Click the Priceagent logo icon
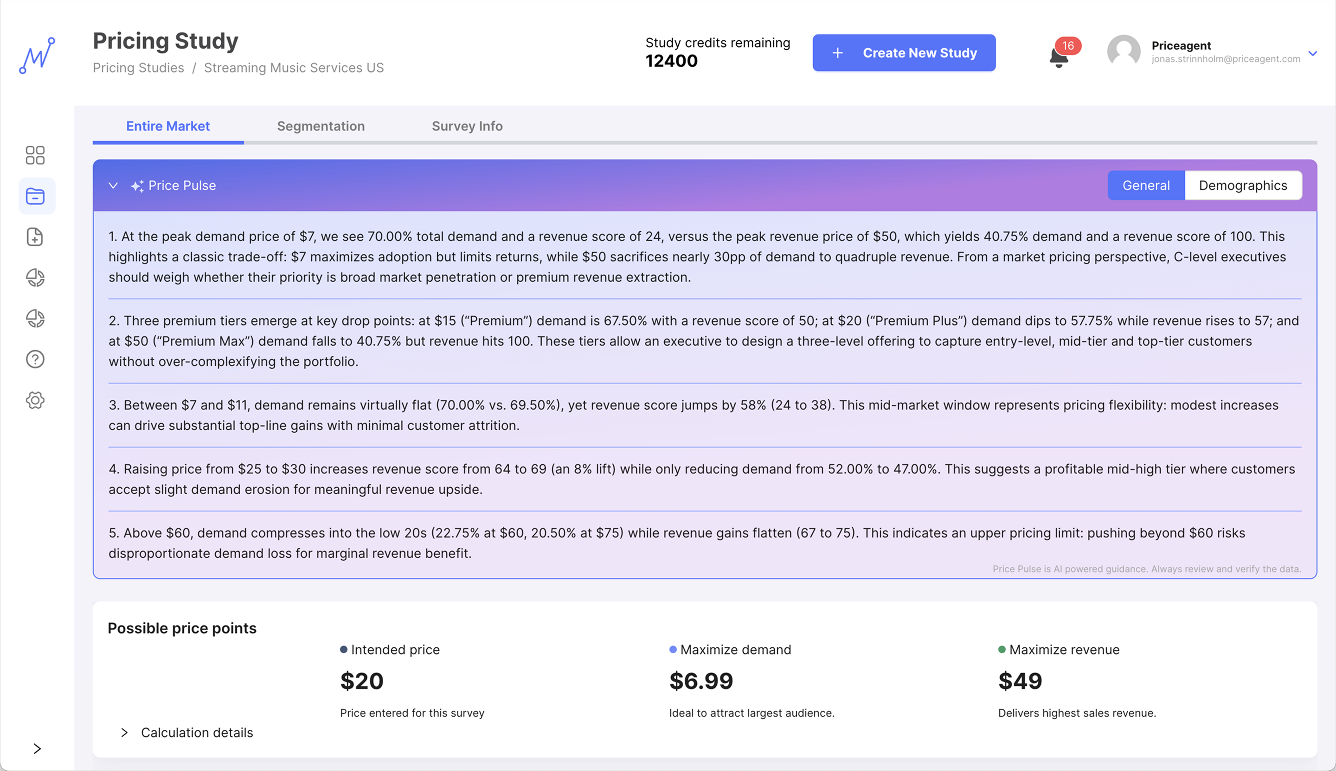The height and width of the screenshot is (771, 1336). (x=37, y=55)
